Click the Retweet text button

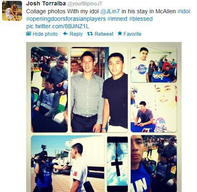pyautogui.click(x=104, y=34)
